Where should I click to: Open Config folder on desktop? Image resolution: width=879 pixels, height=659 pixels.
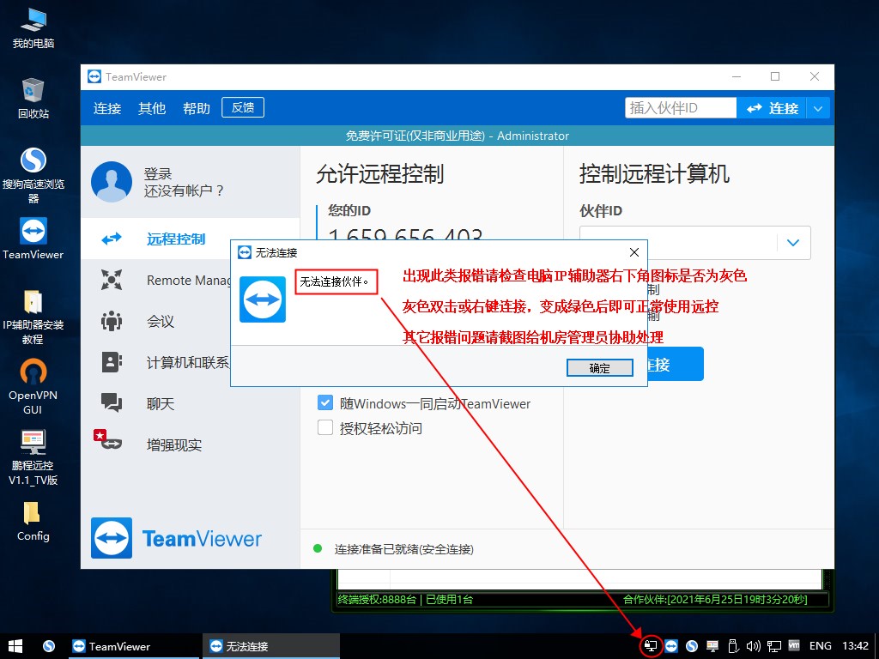click(33, 521)
